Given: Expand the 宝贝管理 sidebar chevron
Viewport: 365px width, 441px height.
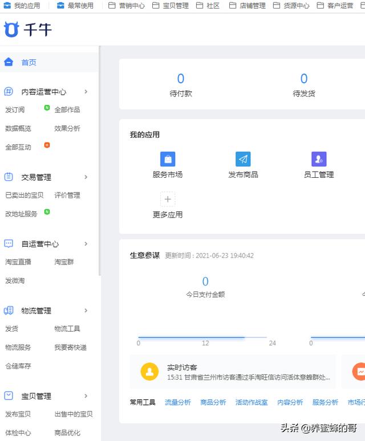Looking at the screenshot, I should click(x=86, y=396).
